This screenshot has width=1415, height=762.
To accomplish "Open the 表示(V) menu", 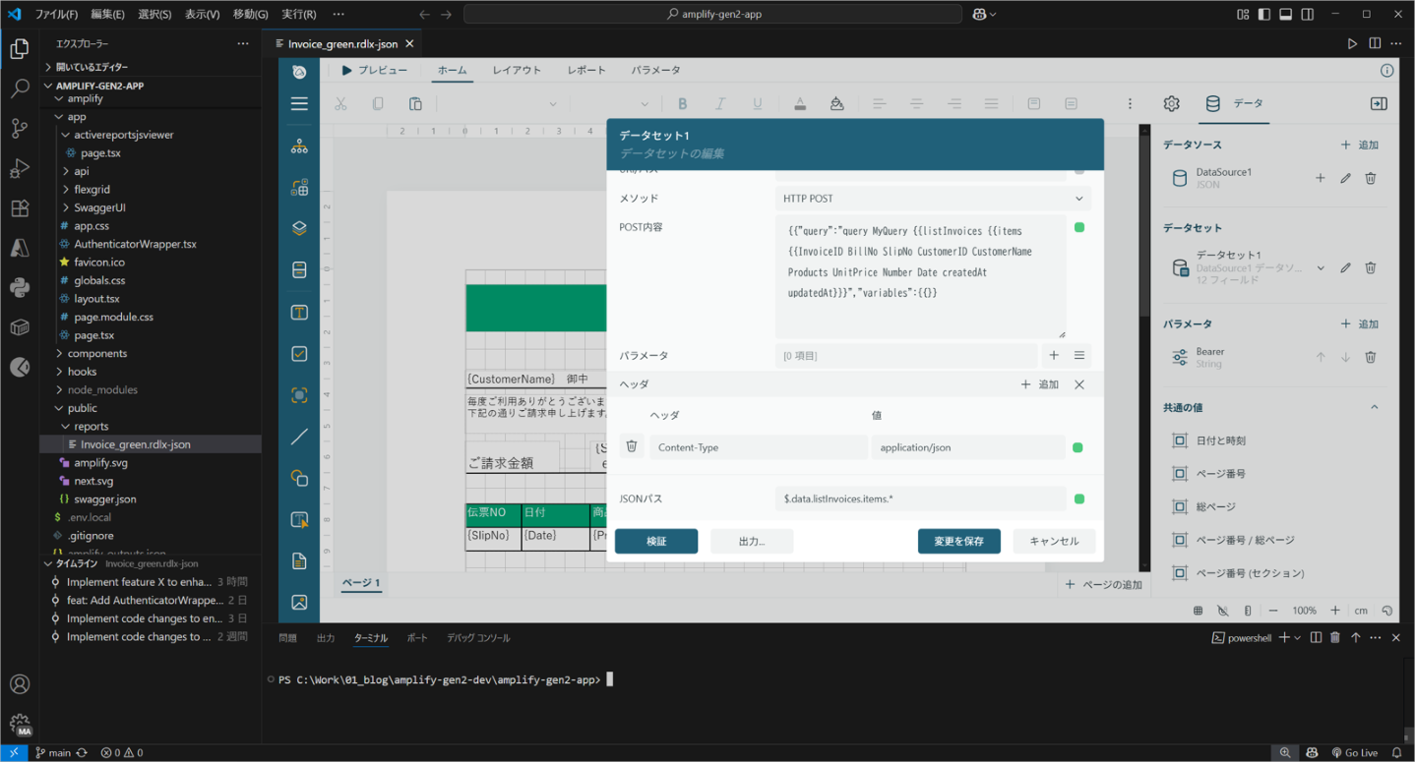I will (x=202, y=15).
